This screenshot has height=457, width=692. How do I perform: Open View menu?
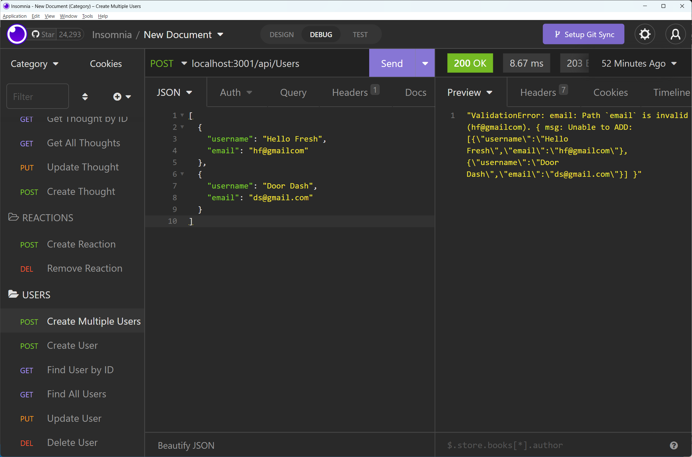point(50,16)
